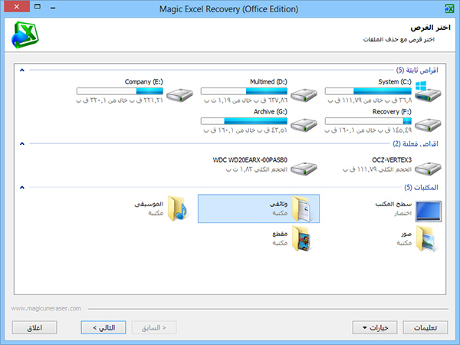Click the "مقطع" videos library label
460x345 pixels.
coord(280,234)
